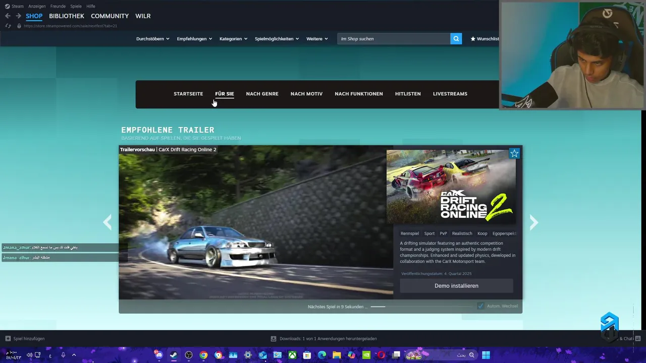Show previous trailer with left arrow
Image resolution: width=646 pixels, height=363 pixels.
click(x=107, y=222)
